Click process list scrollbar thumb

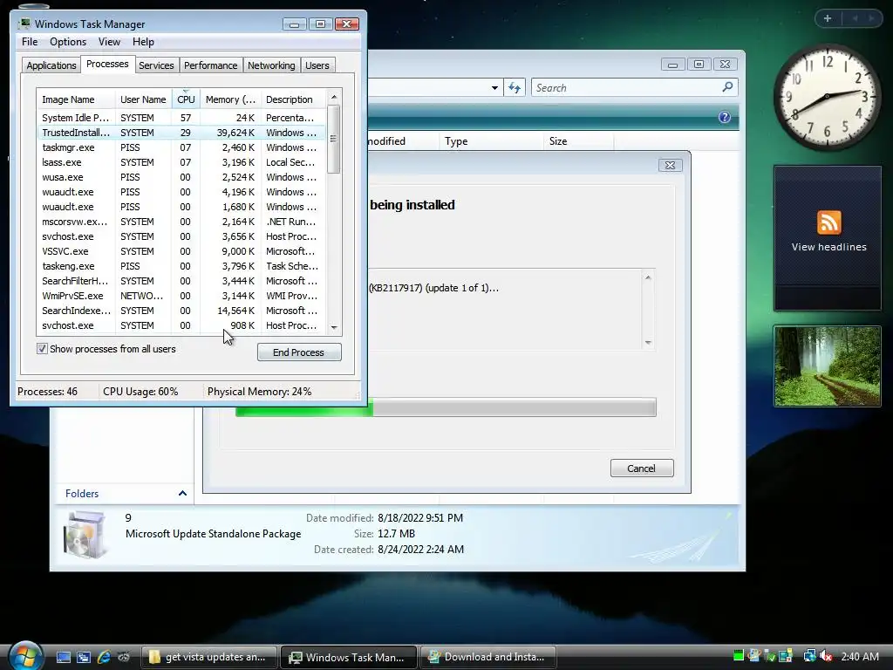click(x=334, y=139)
